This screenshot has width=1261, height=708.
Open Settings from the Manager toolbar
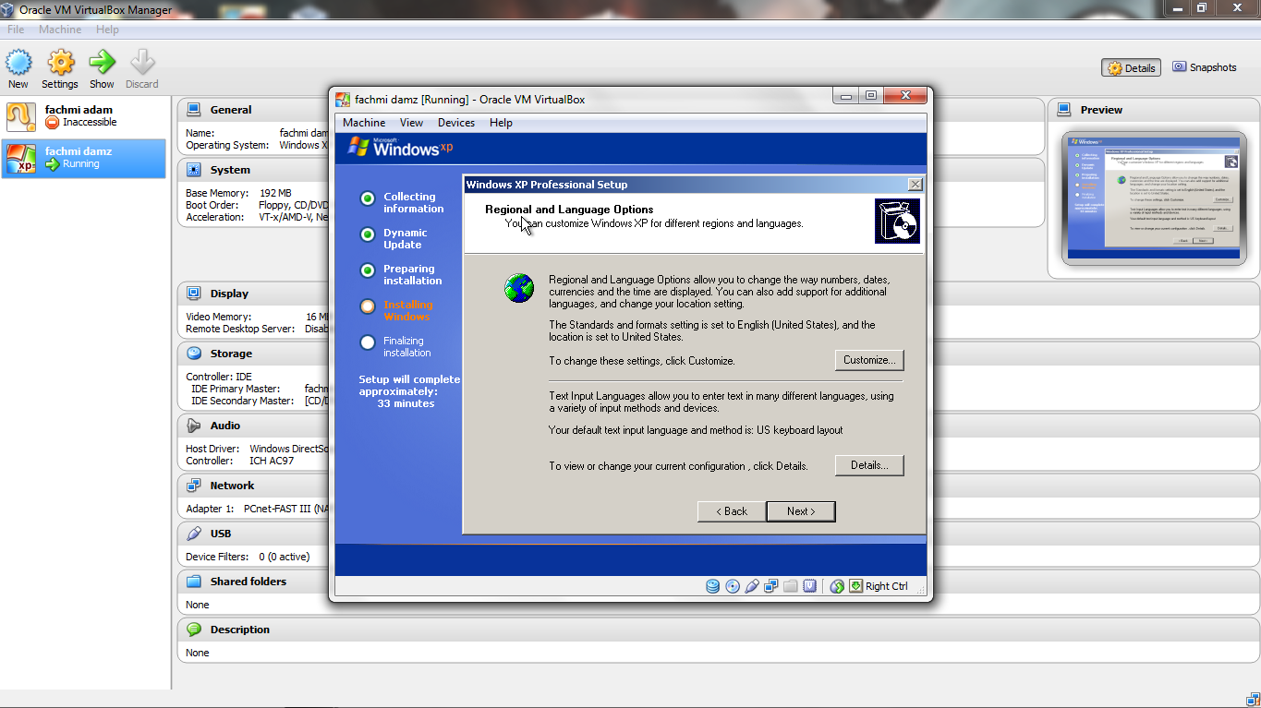click(x=60, y=68)
